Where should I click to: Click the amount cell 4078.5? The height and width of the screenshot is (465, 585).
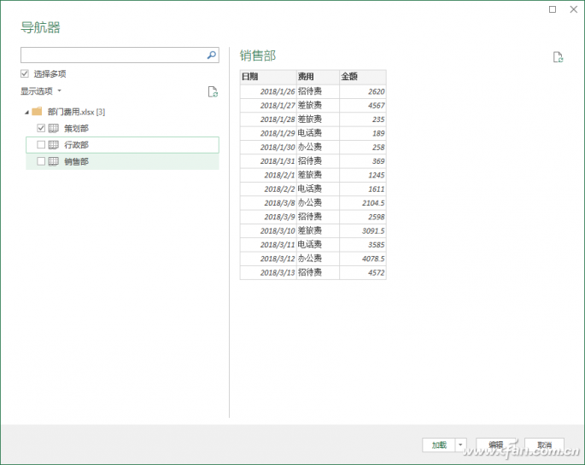(363, 259)
